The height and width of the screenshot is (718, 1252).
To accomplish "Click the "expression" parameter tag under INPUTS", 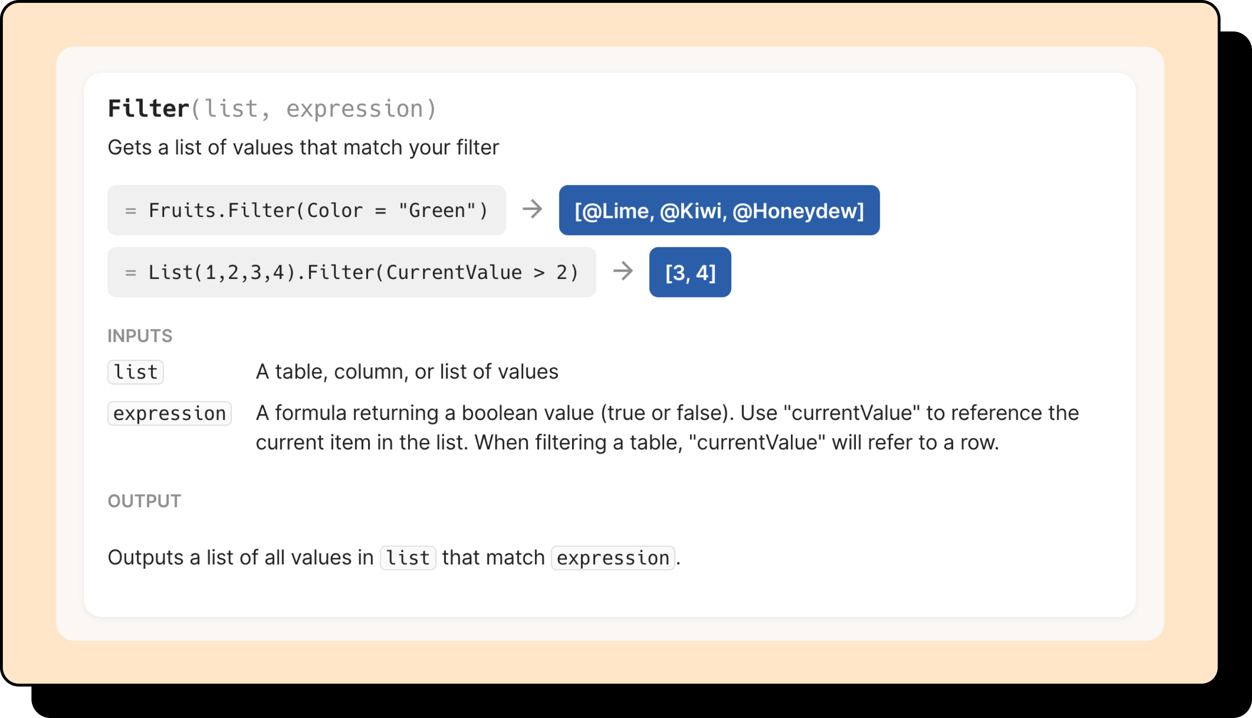I will click(x=169, y=413).
